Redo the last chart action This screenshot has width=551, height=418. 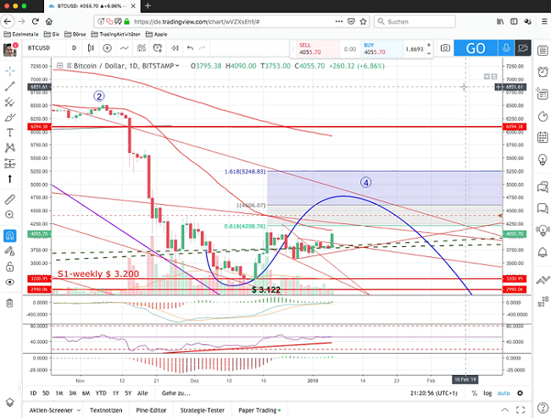click(x=202, y=48)
